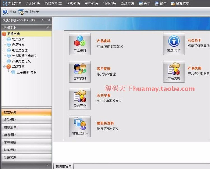Close the Modules List panel

pyautogui.click(x=49, y=20)
